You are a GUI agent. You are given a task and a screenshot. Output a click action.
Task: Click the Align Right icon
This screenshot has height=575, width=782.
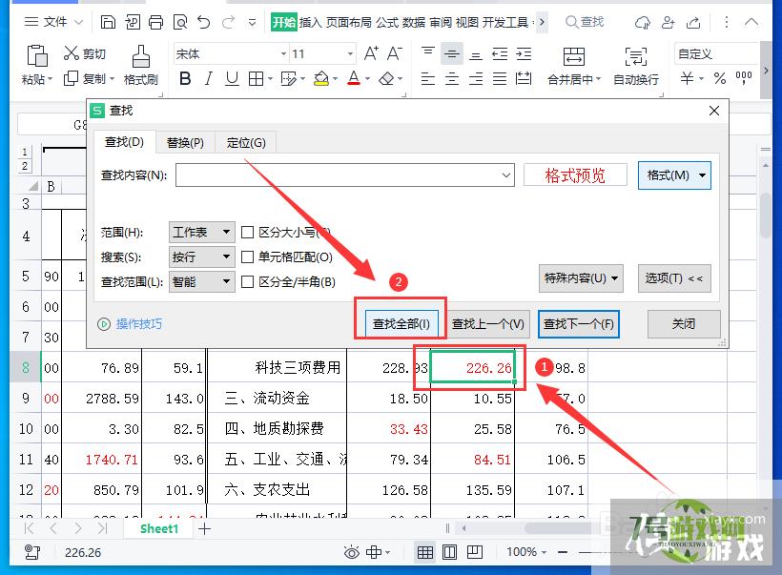[x=476, y=78]
